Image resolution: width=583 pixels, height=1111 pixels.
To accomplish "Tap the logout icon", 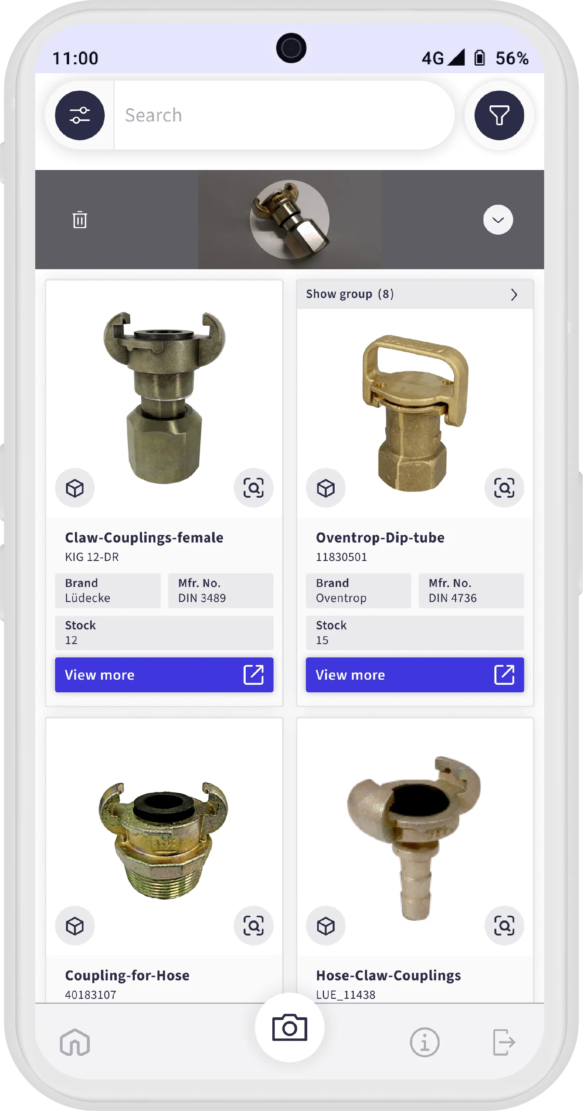I will (504, 1043).
